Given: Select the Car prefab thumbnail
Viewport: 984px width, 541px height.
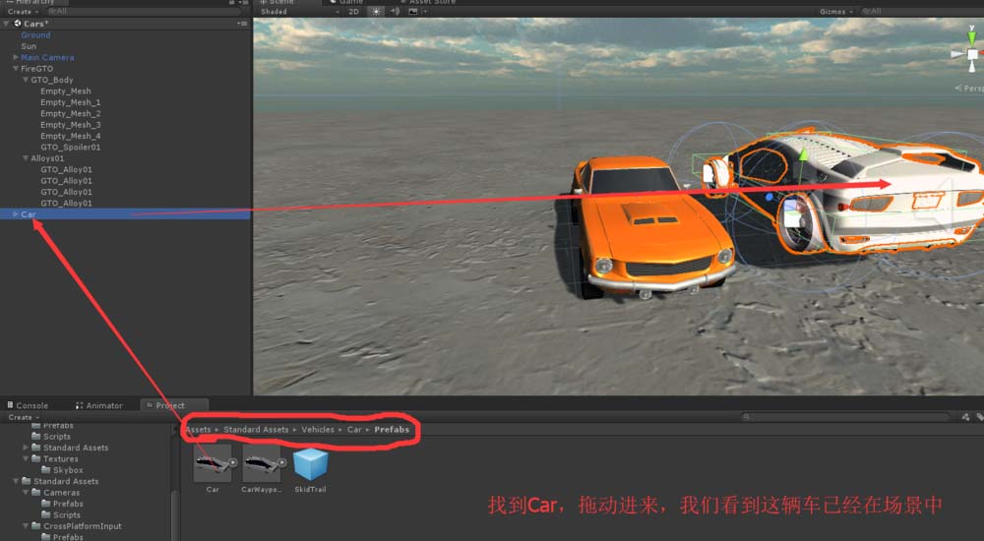Looking at the screenshot, I should tap(213, 464).
